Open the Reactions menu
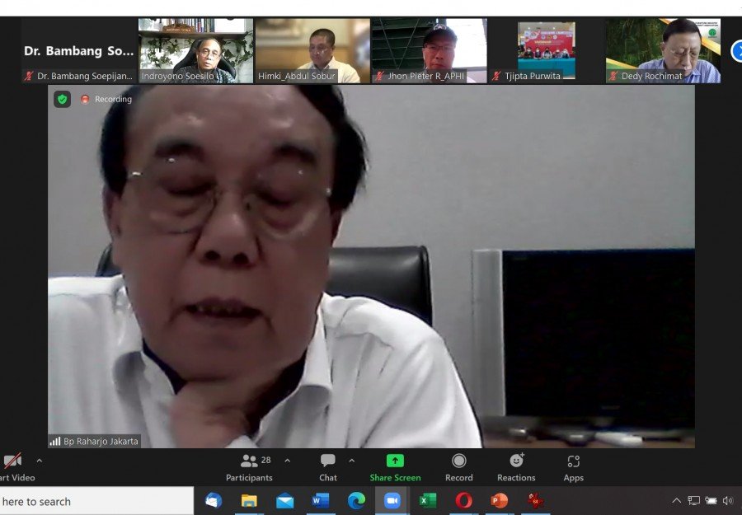The width and height of the screenshot is (742, 515). (x=516, y=468)
